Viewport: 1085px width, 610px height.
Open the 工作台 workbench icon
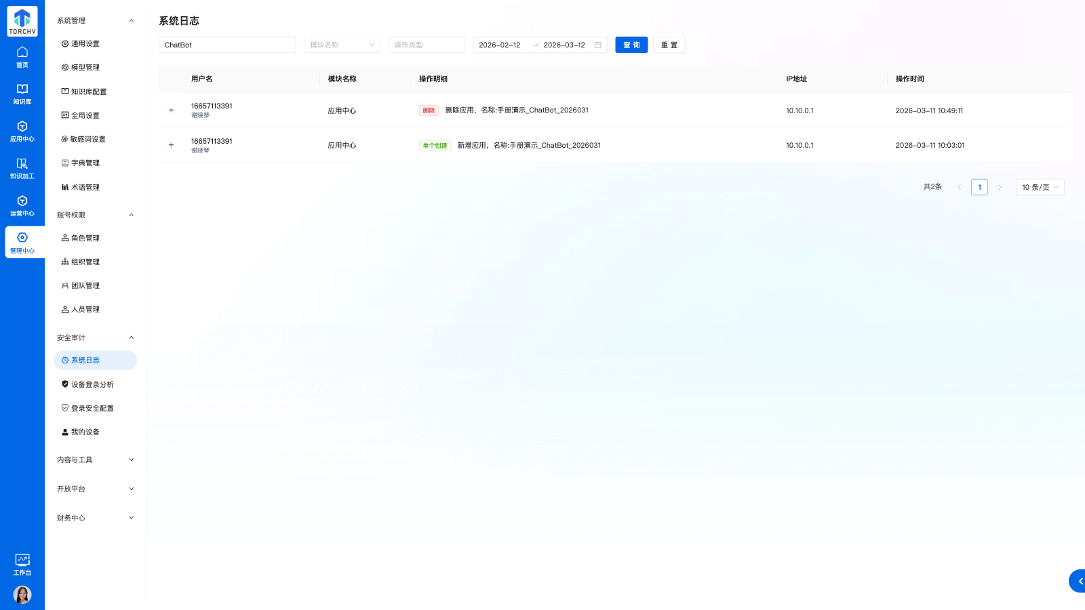[x=22, y=563]
